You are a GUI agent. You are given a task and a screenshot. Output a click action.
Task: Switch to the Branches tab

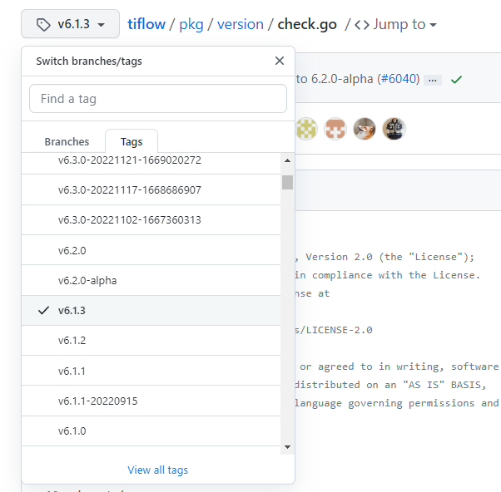tap(67, 142)
